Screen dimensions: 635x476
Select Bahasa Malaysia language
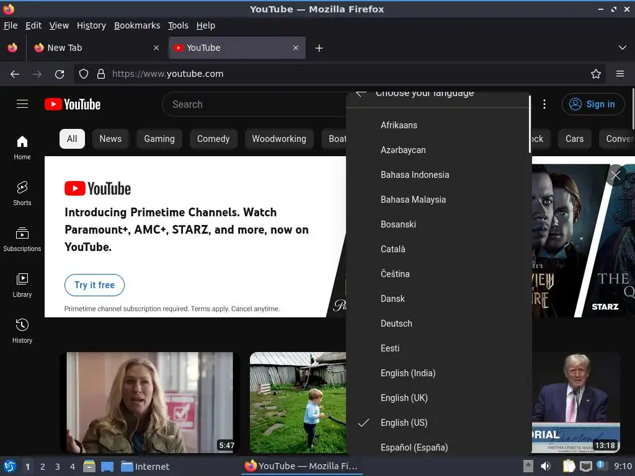438,200
